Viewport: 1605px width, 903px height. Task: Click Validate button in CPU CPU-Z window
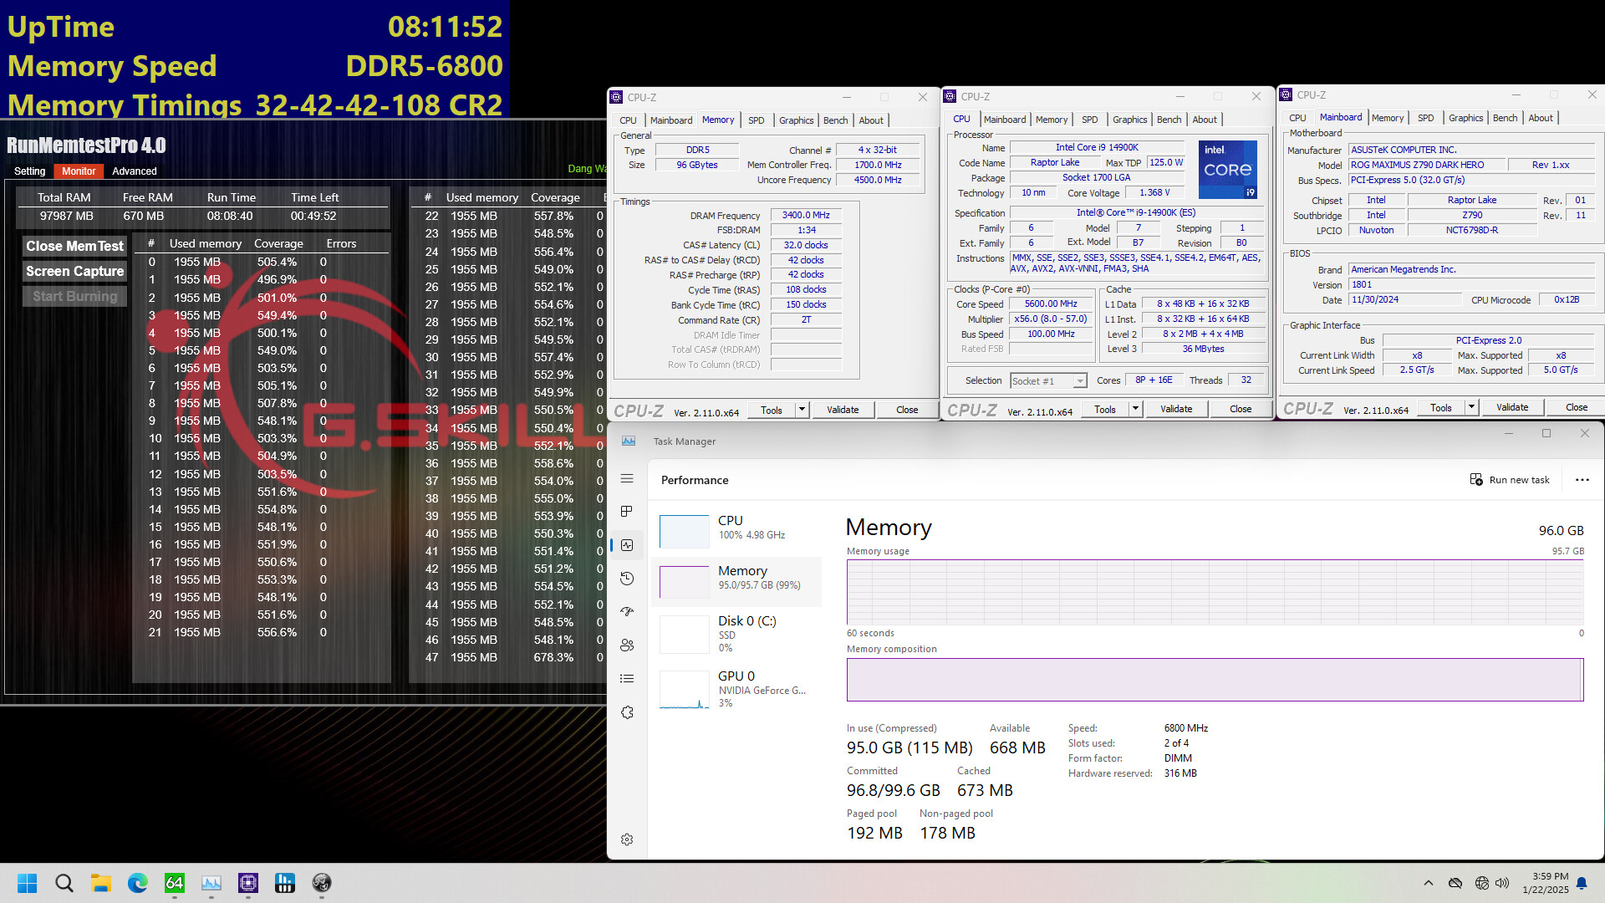[x=1176, y=409]
